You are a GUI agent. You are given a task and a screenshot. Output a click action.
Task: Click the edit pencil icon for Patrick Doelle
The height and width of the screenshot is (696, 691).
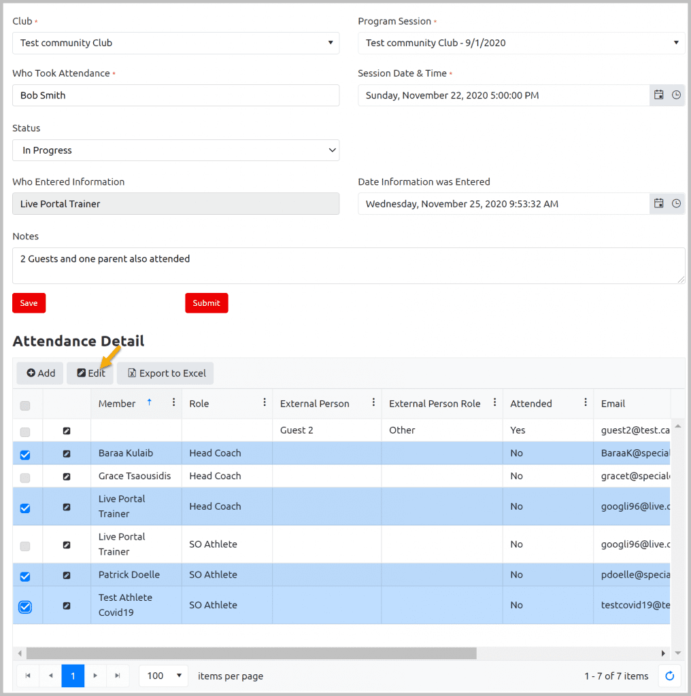pyautogui.click(x=67, y=576)
